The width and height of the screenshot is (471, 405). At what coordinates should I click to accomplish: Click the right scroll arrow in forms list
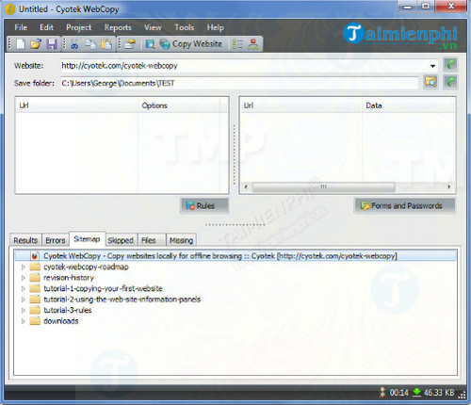pyautogui.click(x=449, y=186)
